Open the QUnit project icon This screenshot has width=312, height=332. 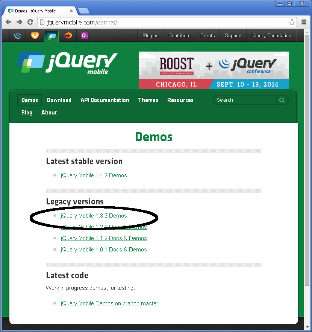coord(85,35)
